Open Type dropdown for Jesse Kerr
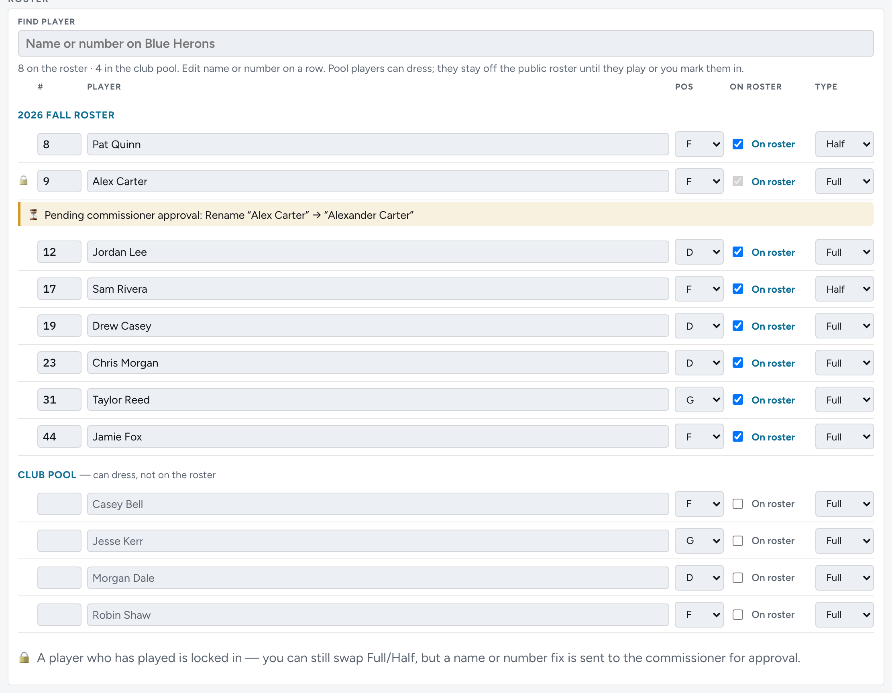 844,540
